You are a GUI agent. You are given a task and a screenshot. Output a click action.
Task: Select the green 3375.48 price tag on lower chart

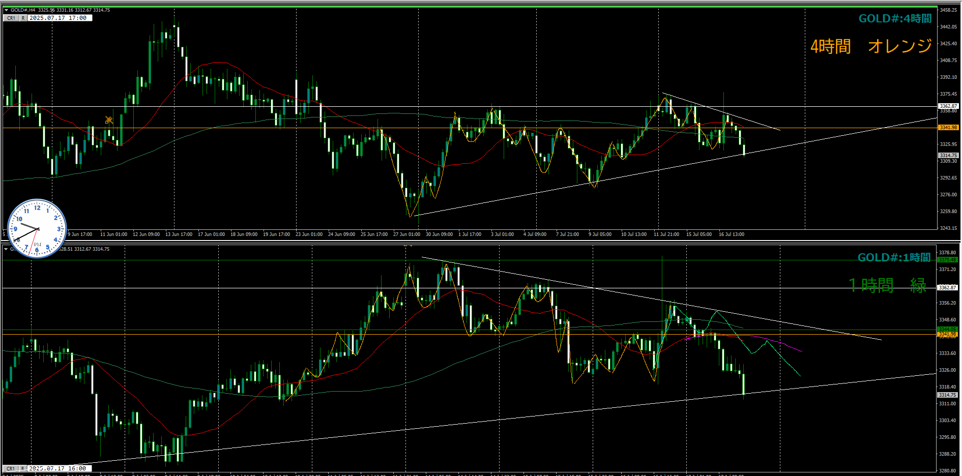[x=947, y=260]
